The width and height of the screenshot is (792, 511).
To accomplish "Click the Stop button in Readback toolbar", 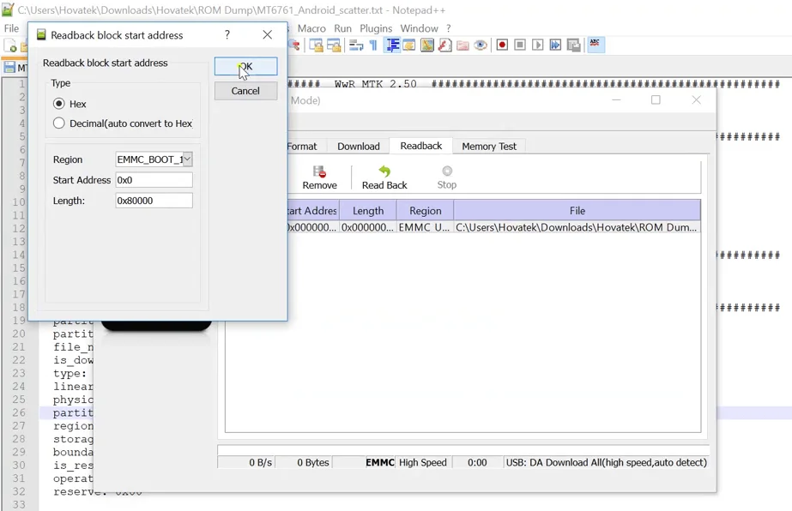I will (447, 177).
